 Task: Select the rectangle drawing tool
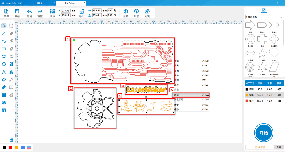tap(4, 49)
